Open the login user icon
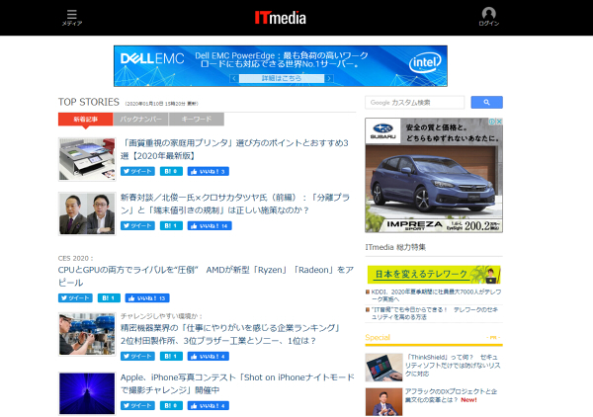 [488, 17]
